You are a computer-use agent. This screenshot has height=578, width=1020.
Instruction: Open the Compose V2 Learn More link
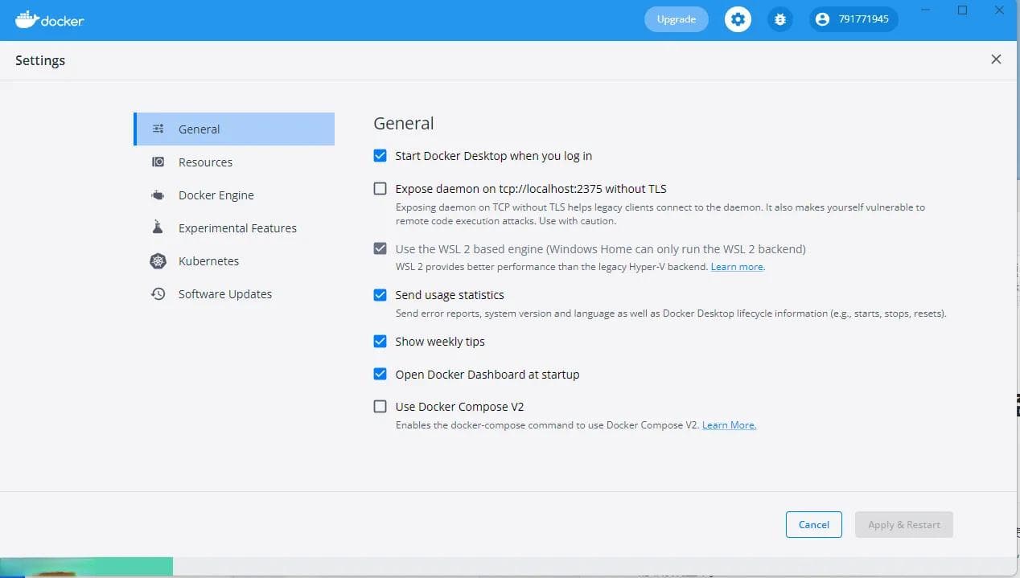pos(729,425)
